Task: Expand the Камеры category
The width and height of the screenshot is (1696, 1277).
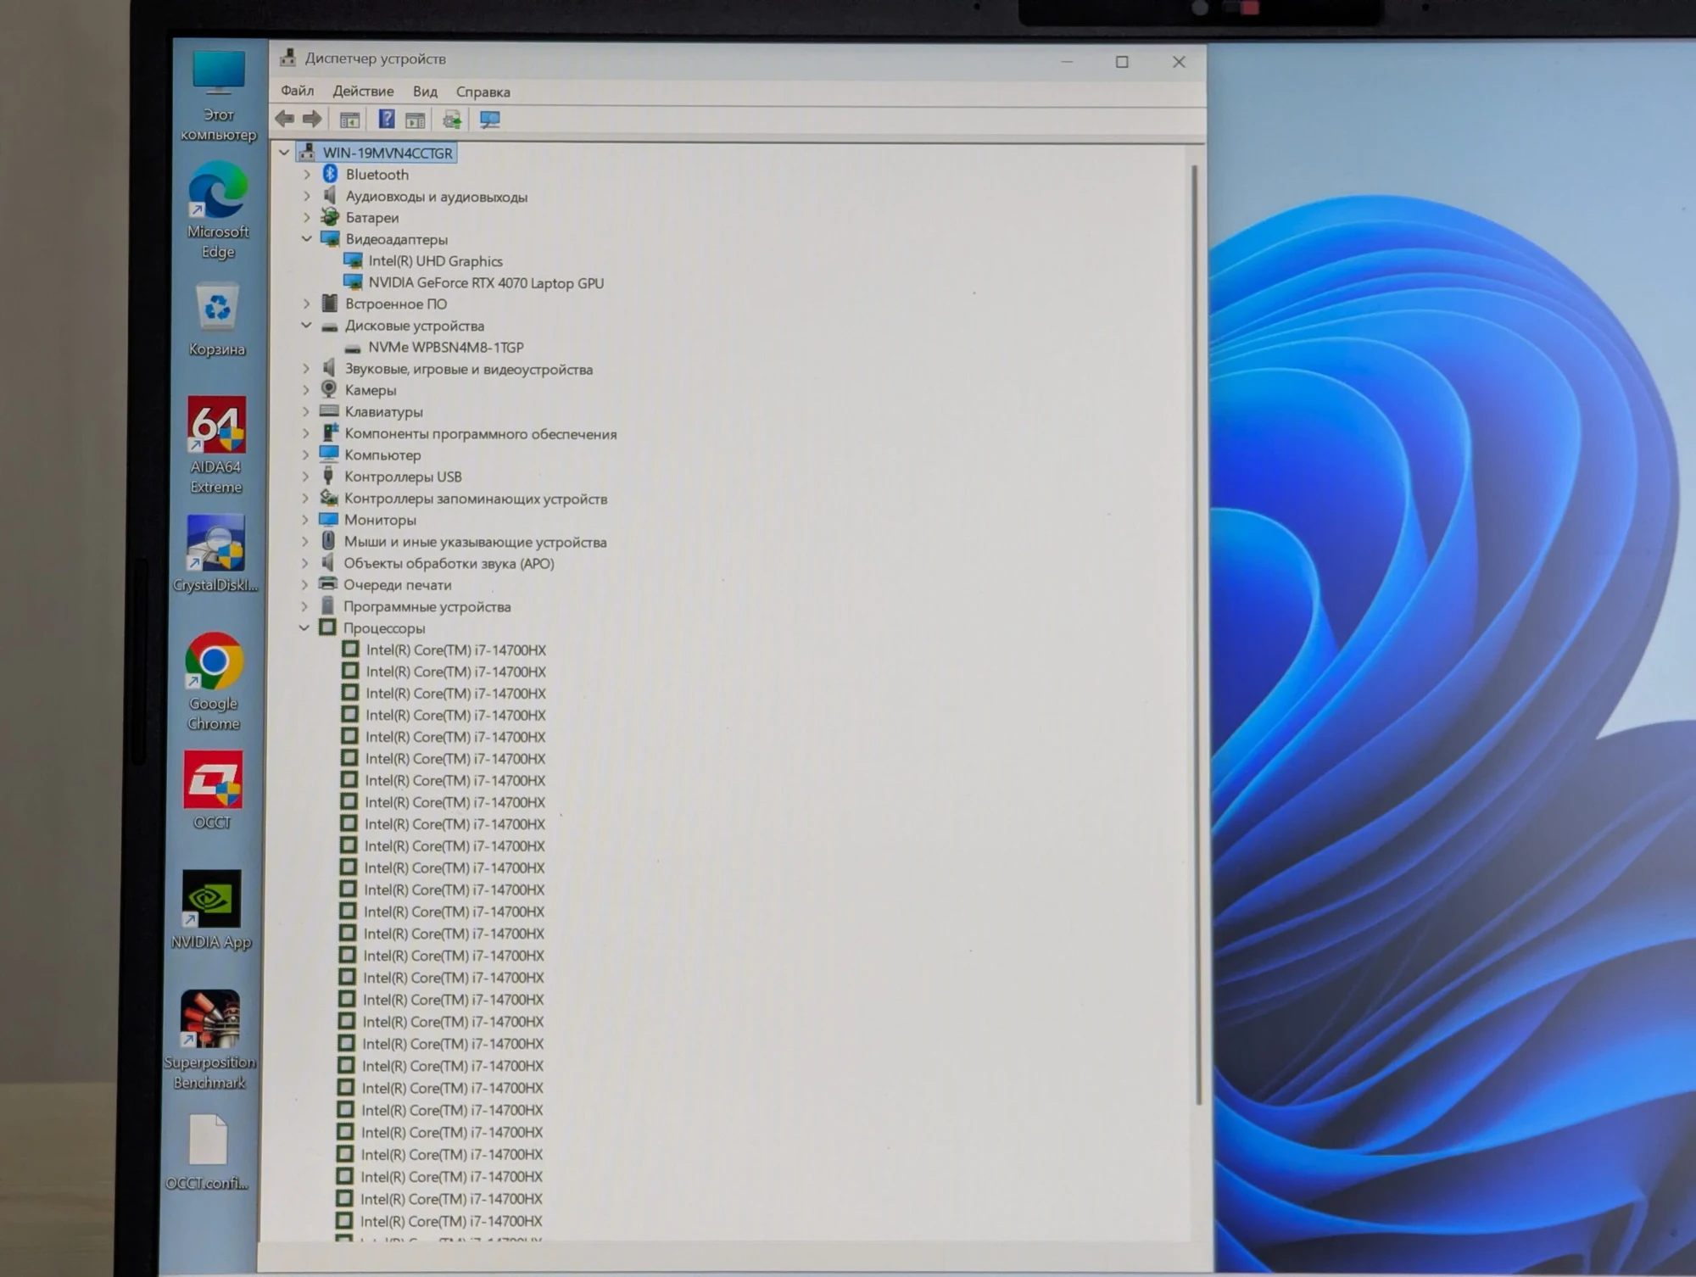Action: [x=306, y=390]
